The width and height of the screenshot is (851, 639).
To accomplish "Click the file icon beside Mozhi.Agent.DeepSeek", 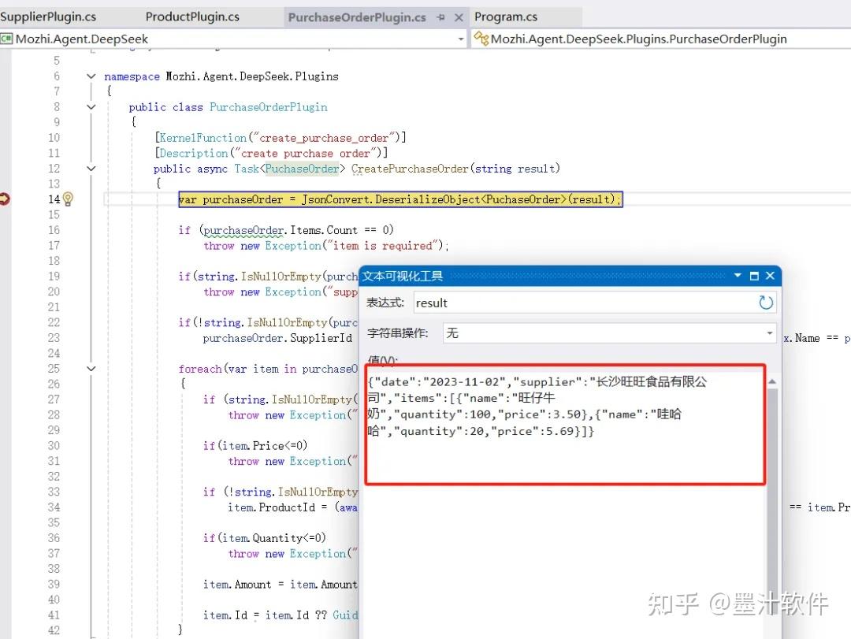I will click(x=6, y=39).
